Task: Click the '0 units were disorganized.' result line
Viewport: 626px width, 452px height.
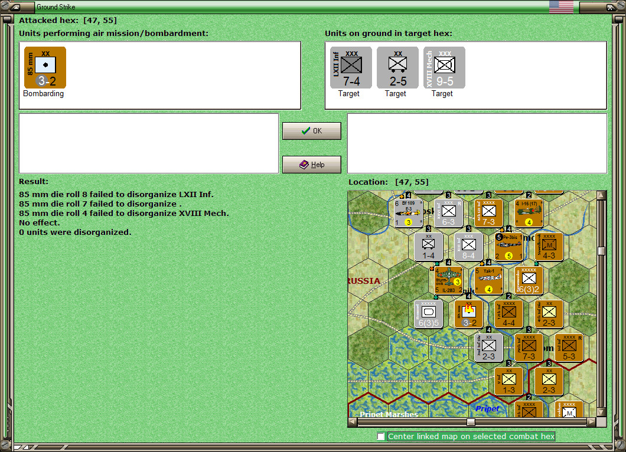Action: coord(75,232)
